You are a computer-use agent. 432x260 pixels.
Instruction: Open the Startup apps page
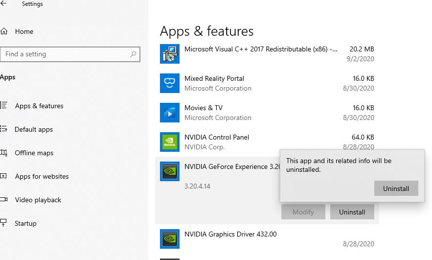tap(25, 223)
